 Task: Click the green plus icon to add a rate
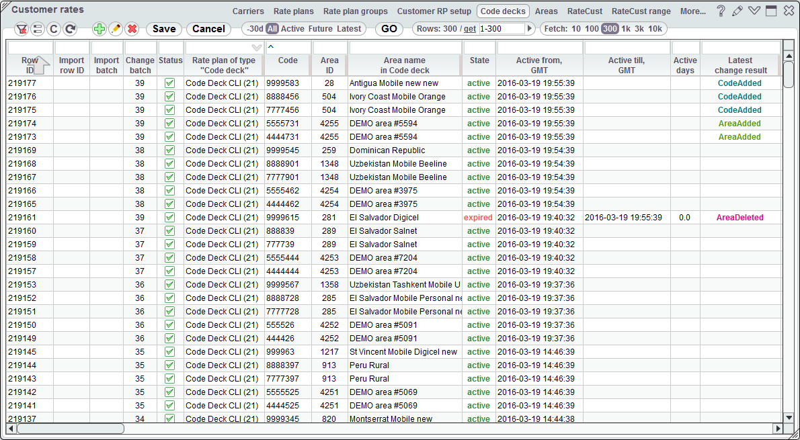99,29
